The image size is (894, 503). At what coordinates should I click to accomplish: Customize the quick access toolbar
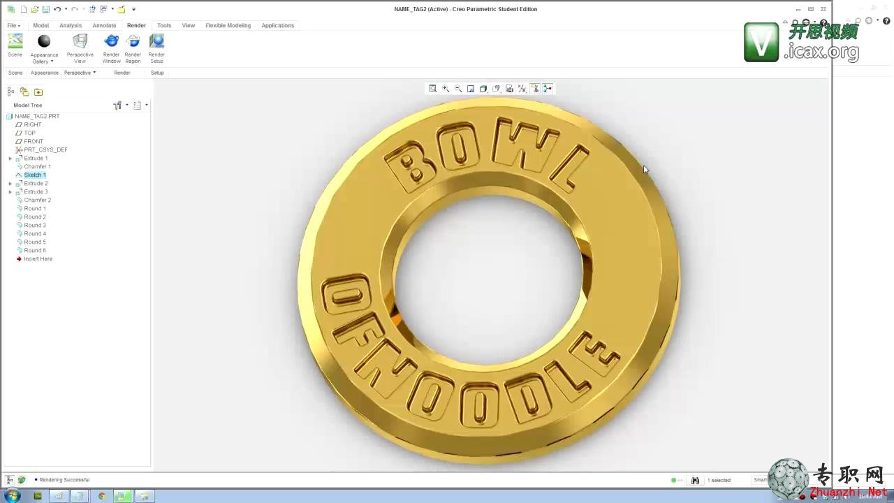[133, 9]
